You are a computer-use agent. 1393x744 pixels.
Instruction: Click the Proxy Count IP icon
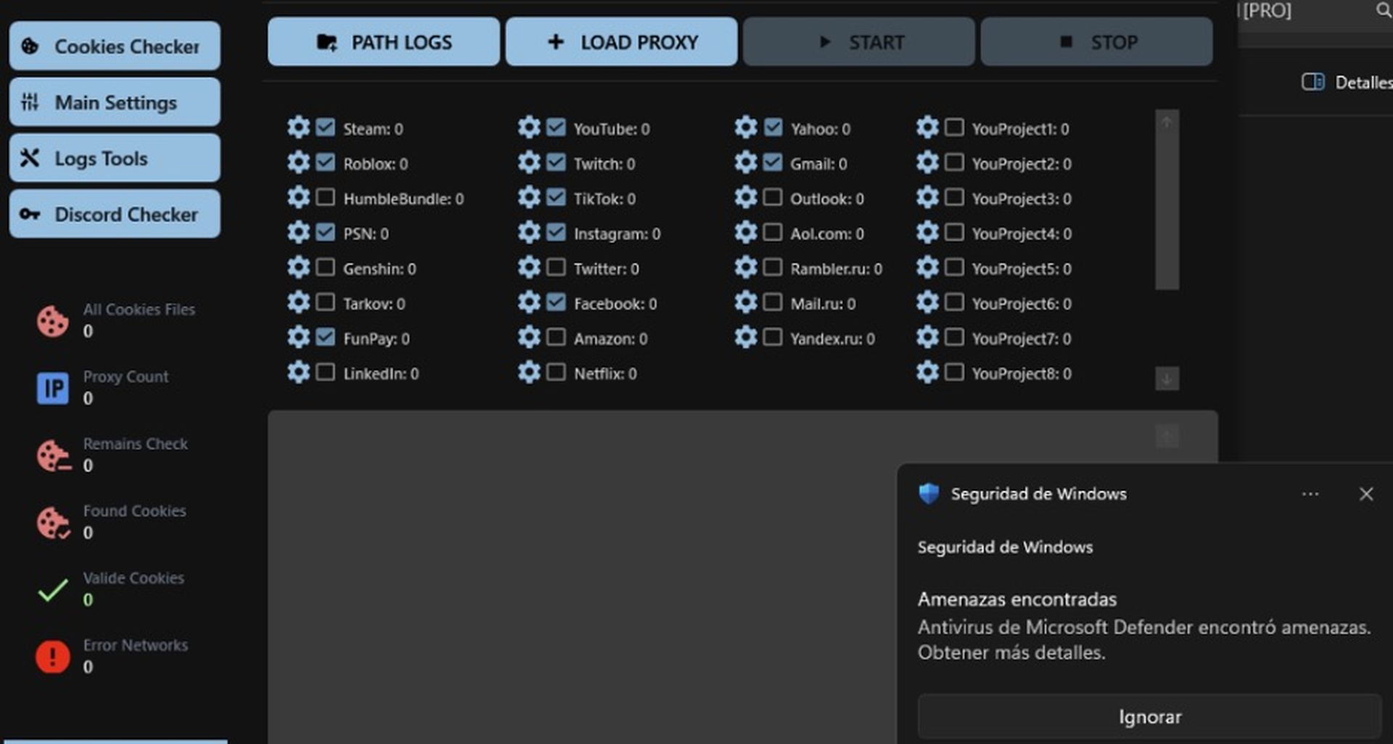53,388
